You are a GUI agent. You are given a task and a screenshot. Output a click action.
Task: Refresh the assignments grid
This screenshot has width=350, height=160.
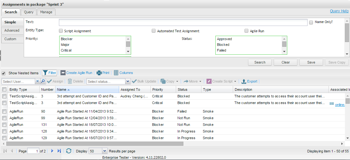pos(69,151)
